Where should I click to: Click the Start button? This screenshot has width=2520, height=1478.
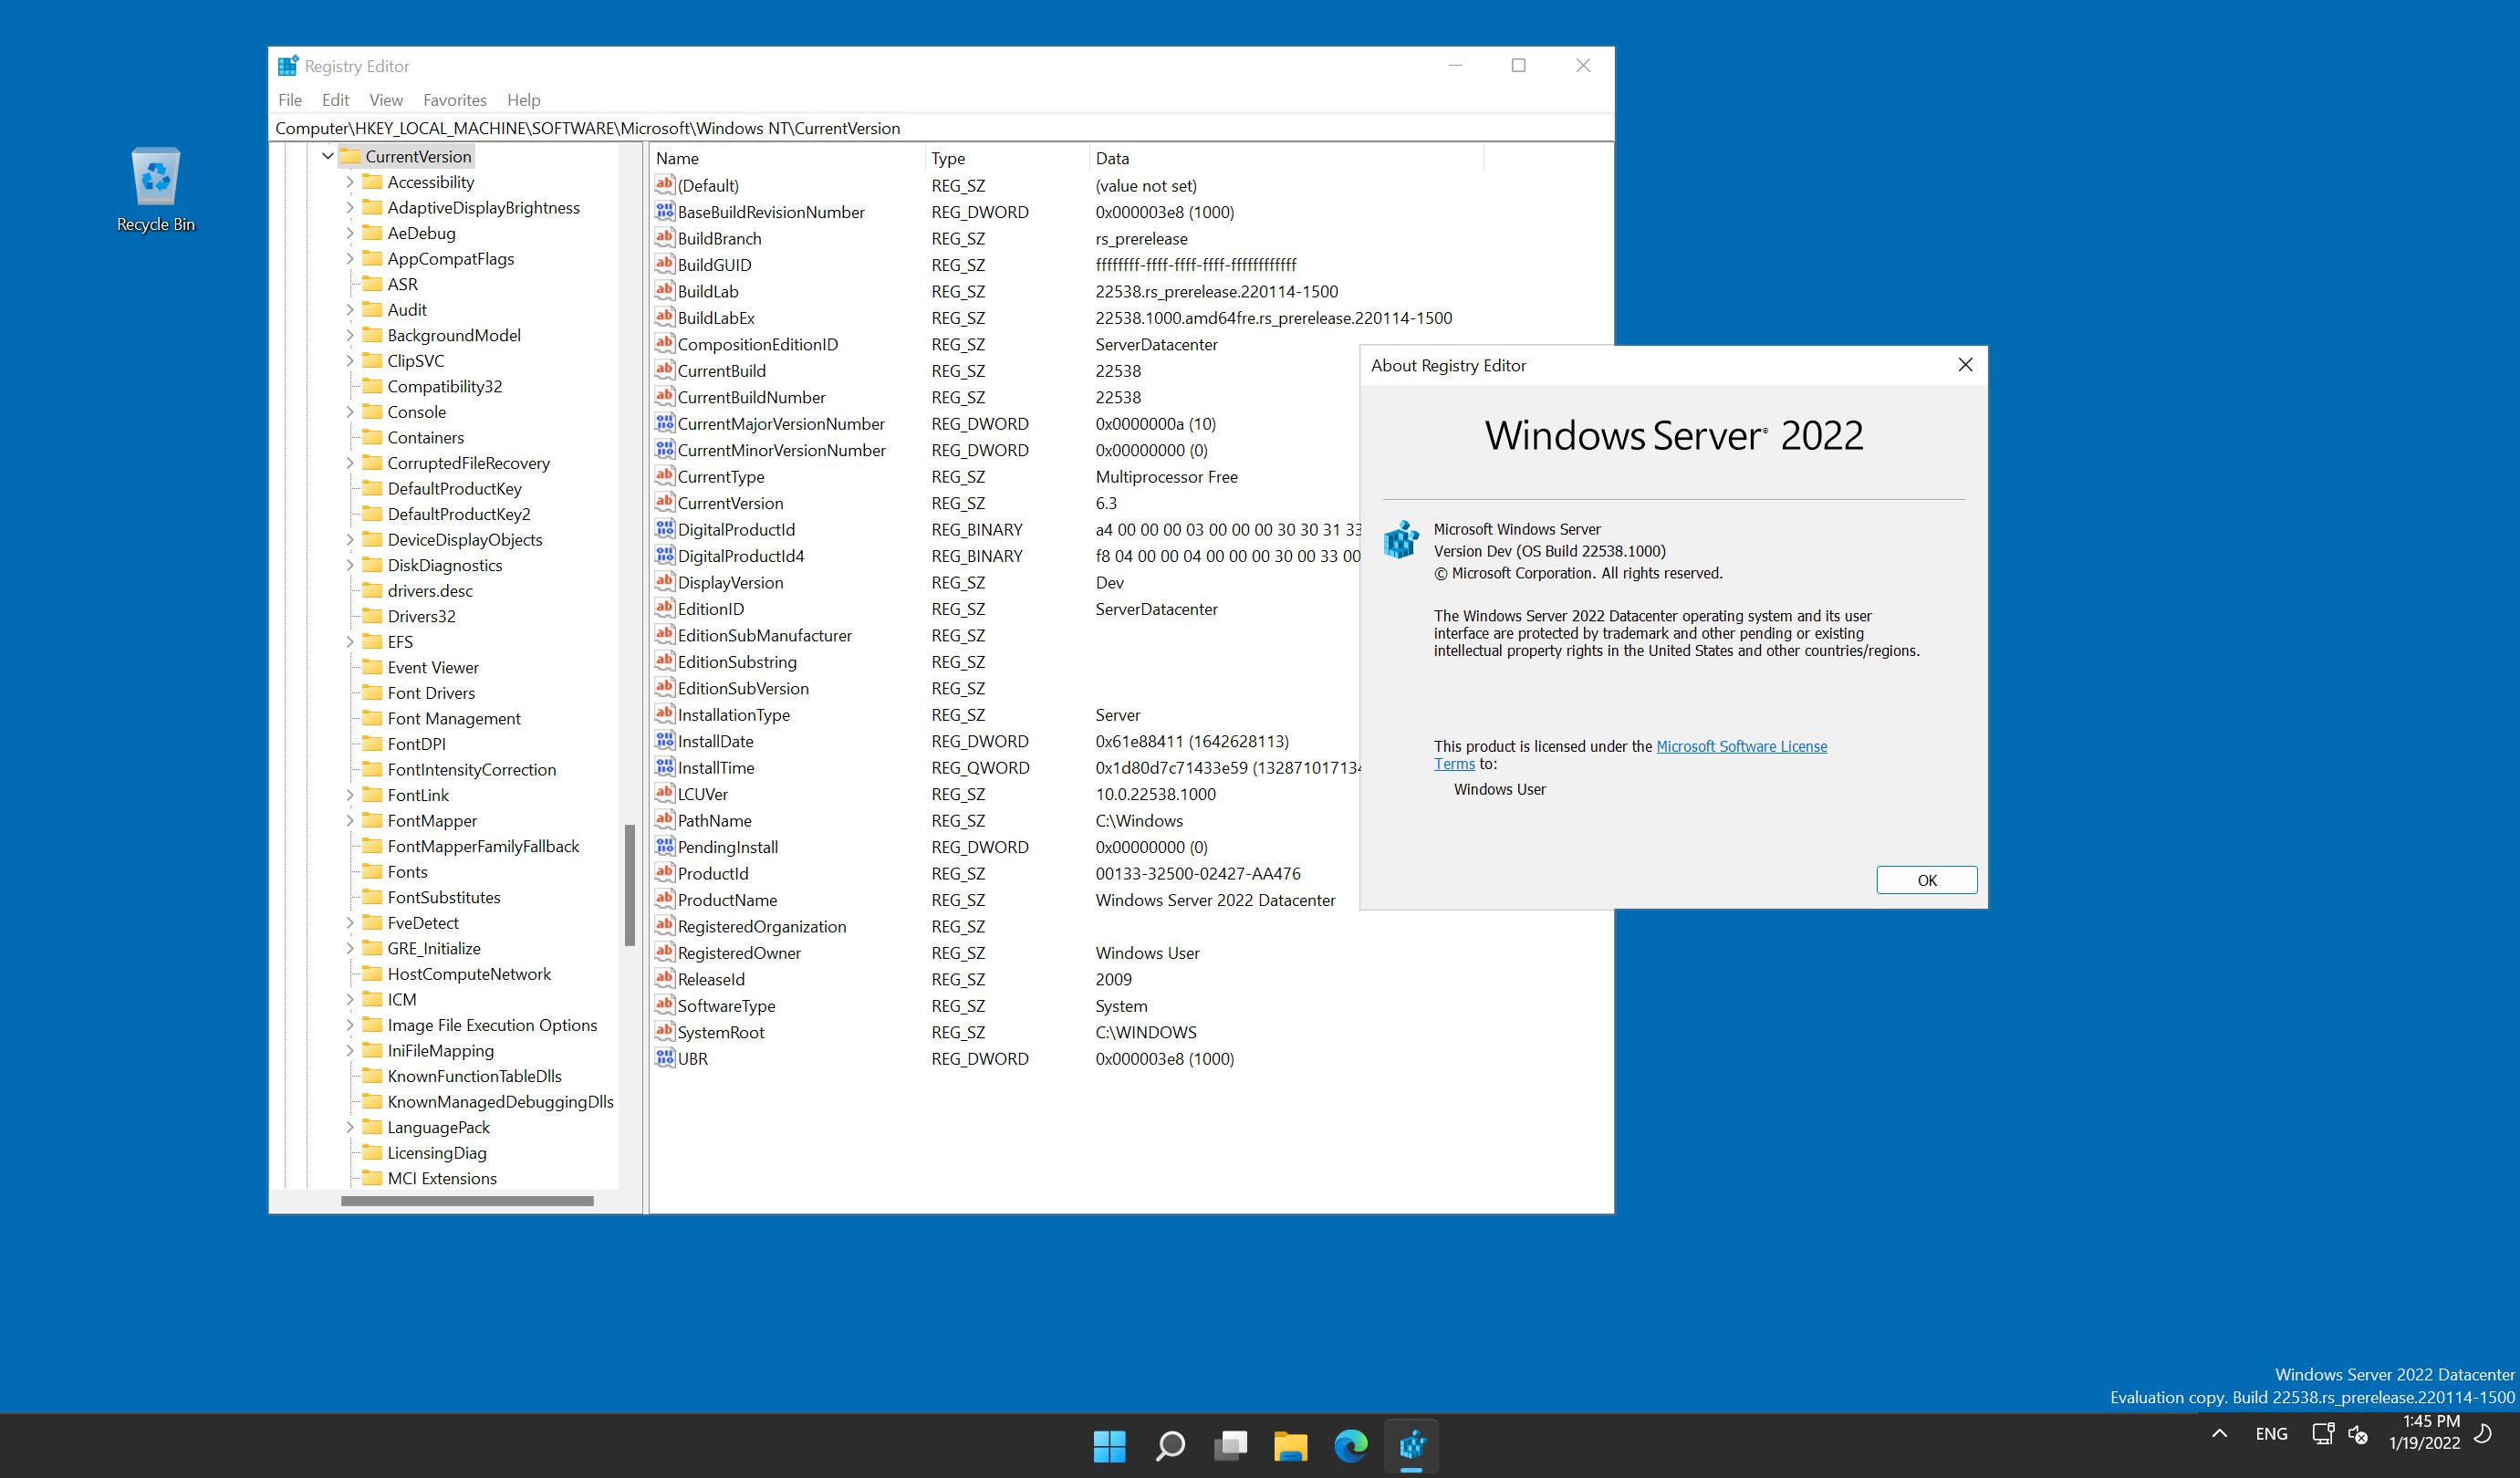pyautogui.click(x=1110, y=1445)
